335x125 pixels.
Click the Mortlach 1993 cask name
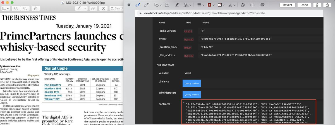(x=52, y=88)
